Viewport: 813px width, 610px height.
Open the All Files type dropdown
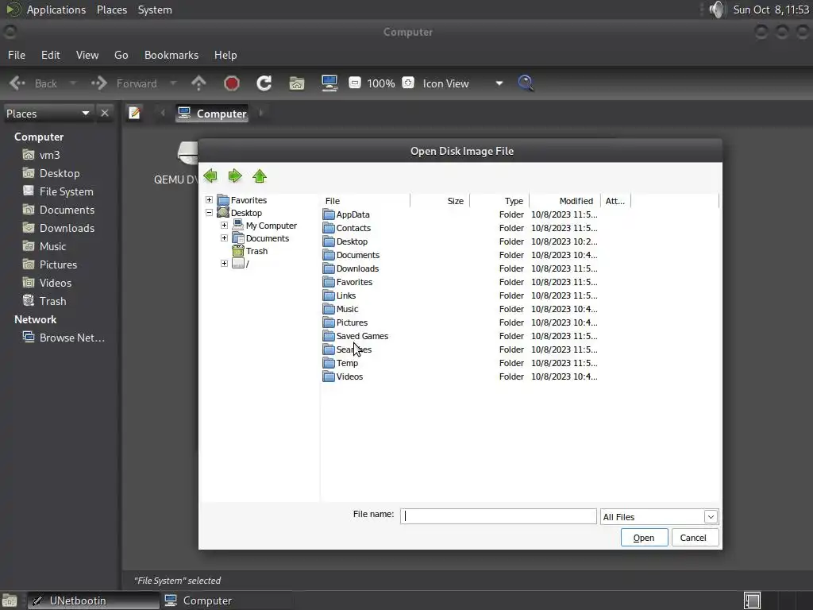[x=659, y=516]
